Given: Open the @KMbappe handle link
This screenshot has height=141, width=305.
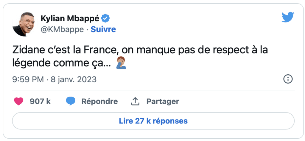Looking at the screenshot, I should pos(62,29).
